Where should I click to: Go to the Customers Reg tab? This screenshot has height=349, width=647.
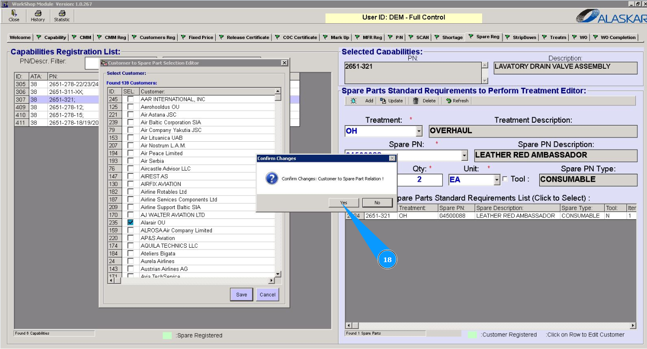point(153,38)
